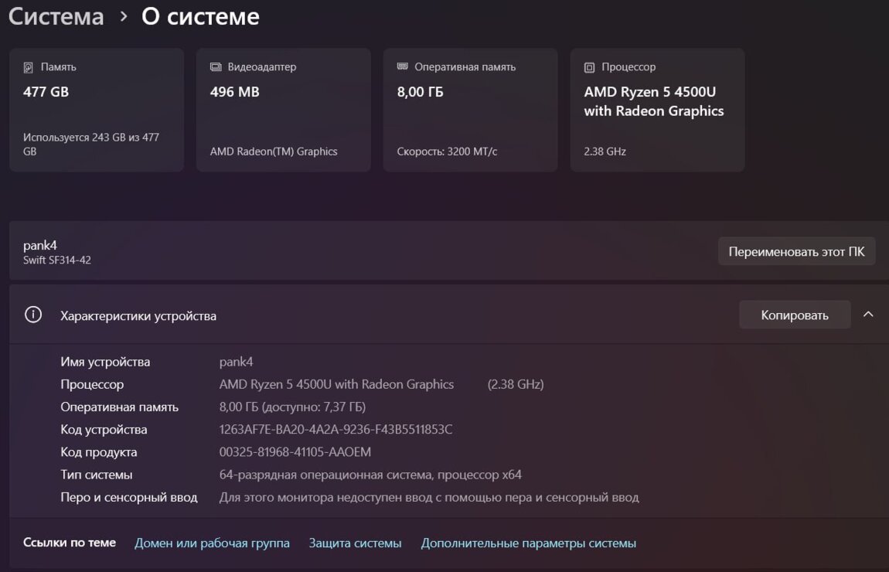Open the 8,00 ГБ memory card
889x572 pixels.
pos(470,110)
